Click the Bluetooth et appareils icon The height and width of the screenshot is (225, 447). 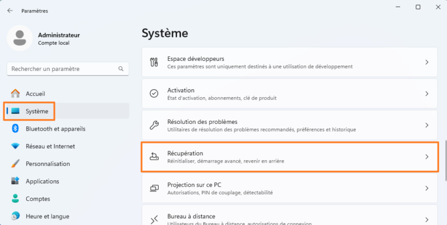pyautogui.click(x=16, y=129)
